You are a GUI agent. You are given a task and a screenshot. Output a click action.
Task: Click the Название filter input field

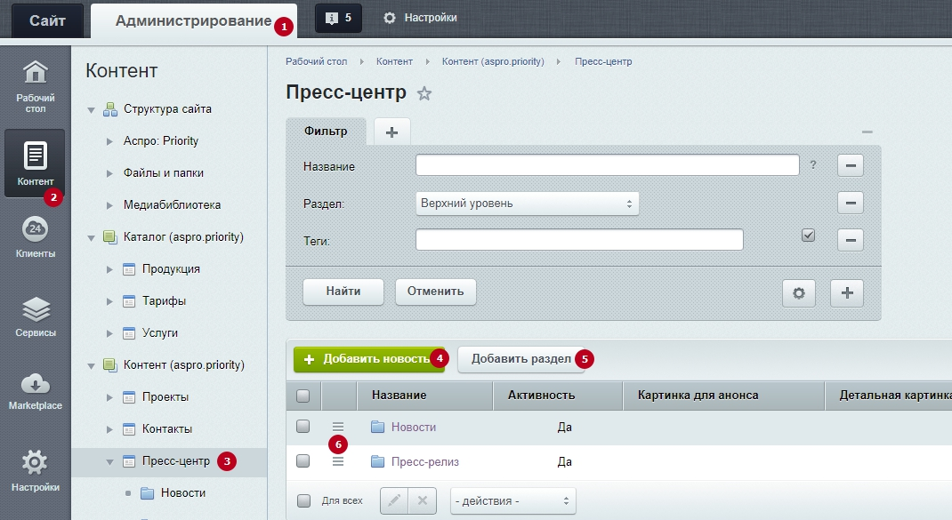[x=607, y=166]
